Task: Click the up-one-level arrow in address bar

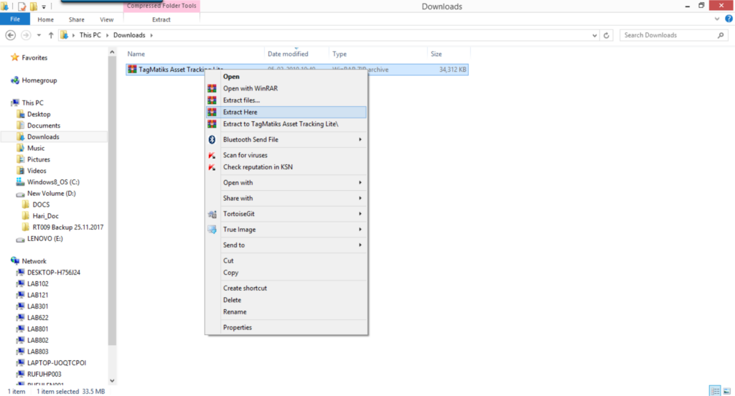Action: 51,35
